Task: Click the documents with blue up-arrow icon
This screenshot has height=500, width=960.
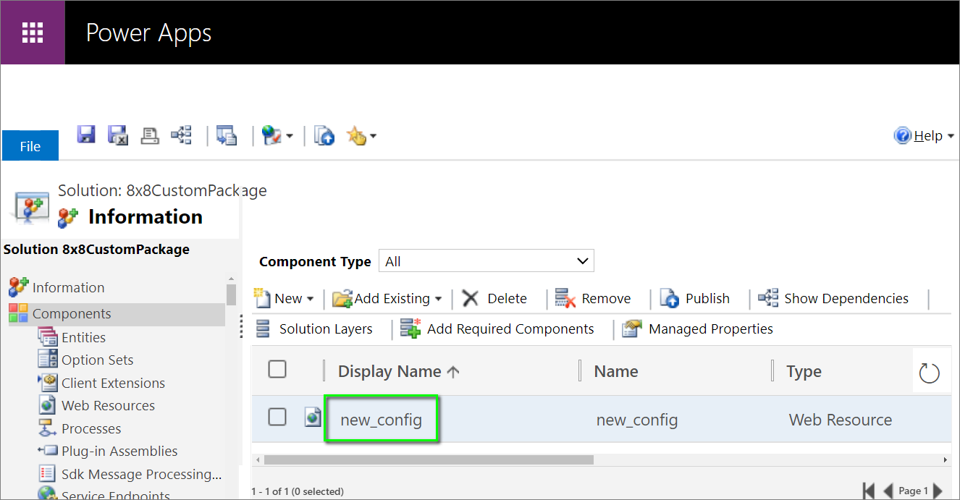Action: (324, 136)
